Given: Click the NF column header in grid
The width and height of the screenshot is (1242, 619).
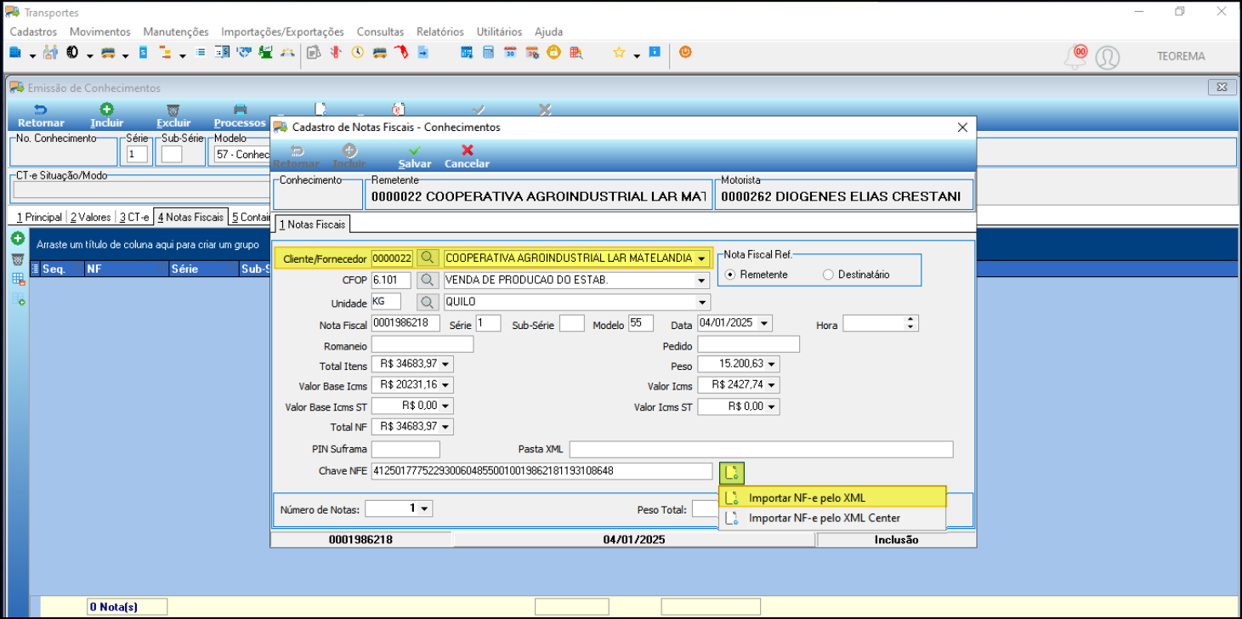Looking at the screenshot, I should [126, 269].
